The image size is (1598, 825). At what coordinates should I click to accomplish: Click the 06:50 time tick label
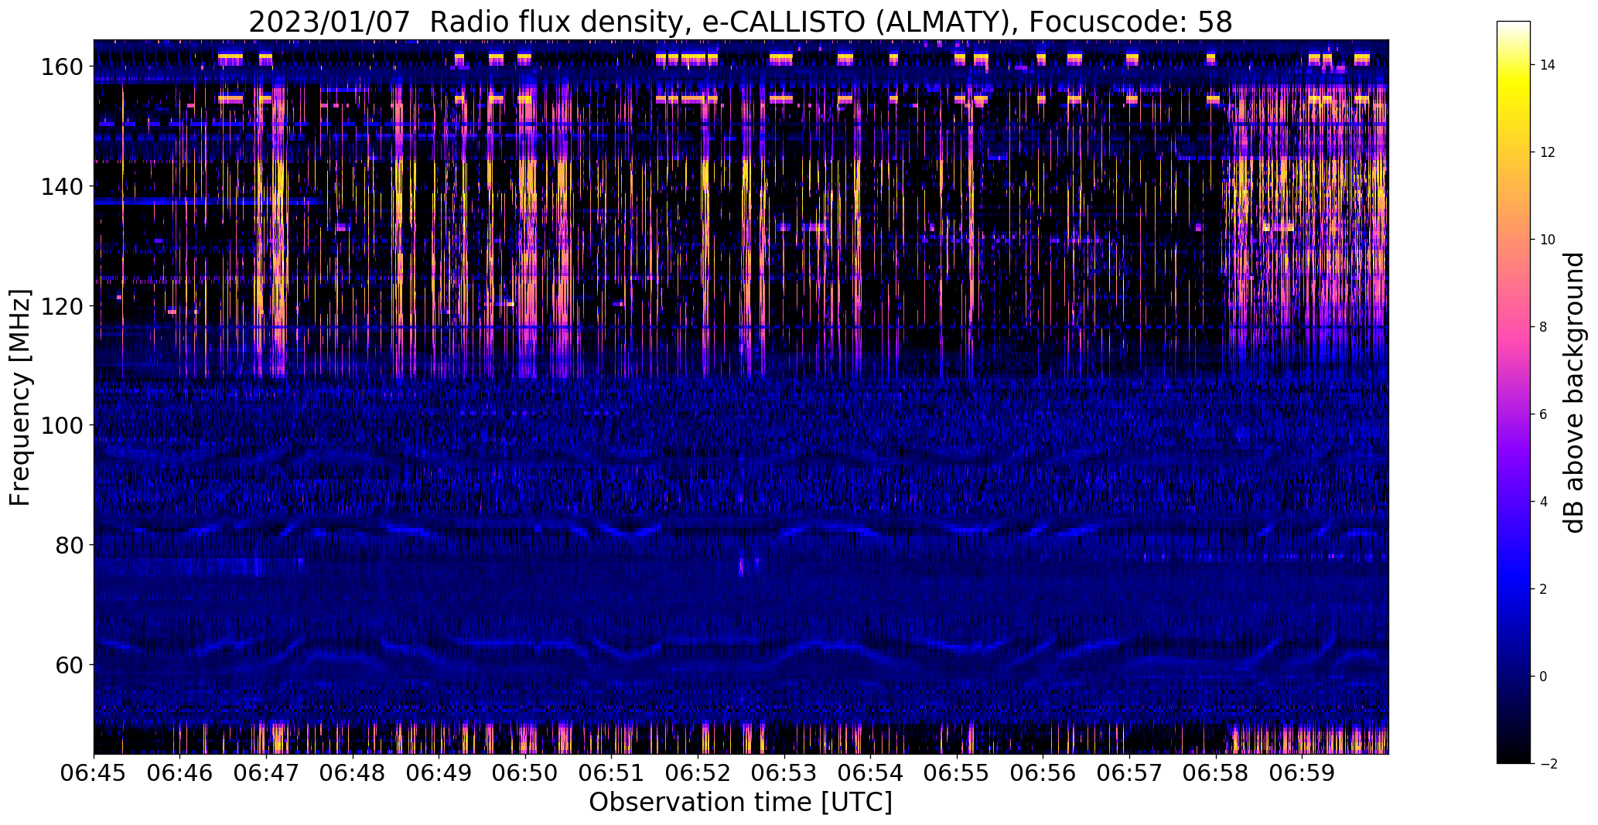525,772
